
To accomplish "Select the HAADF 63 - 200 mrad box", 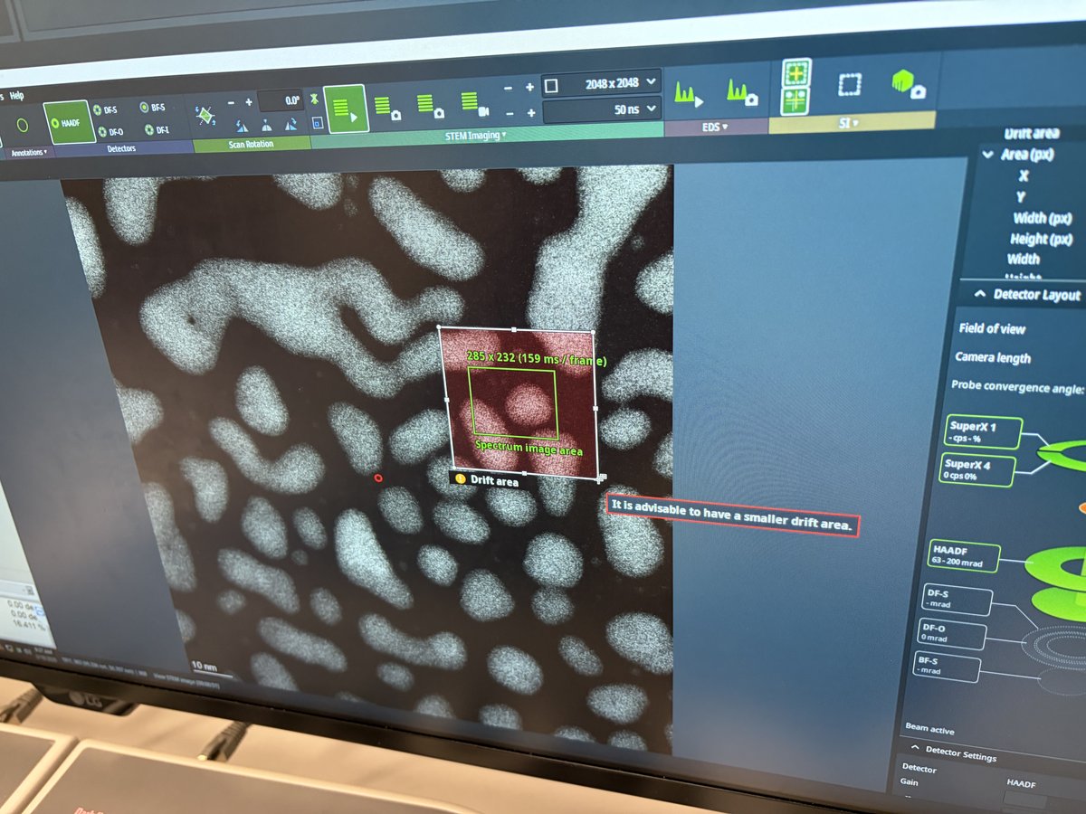I will (x=966, y=556).
